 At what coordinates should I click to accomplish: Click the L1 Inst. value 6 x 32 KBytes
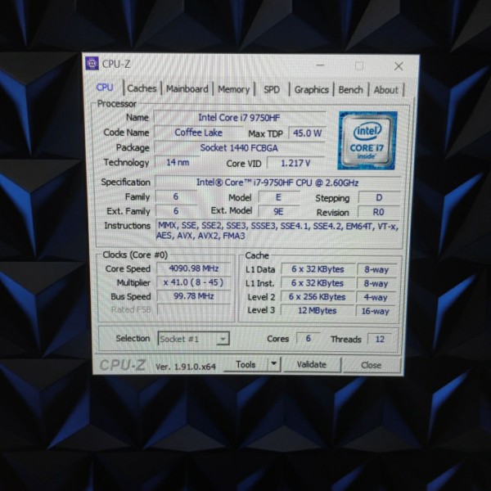pos(318,283)
